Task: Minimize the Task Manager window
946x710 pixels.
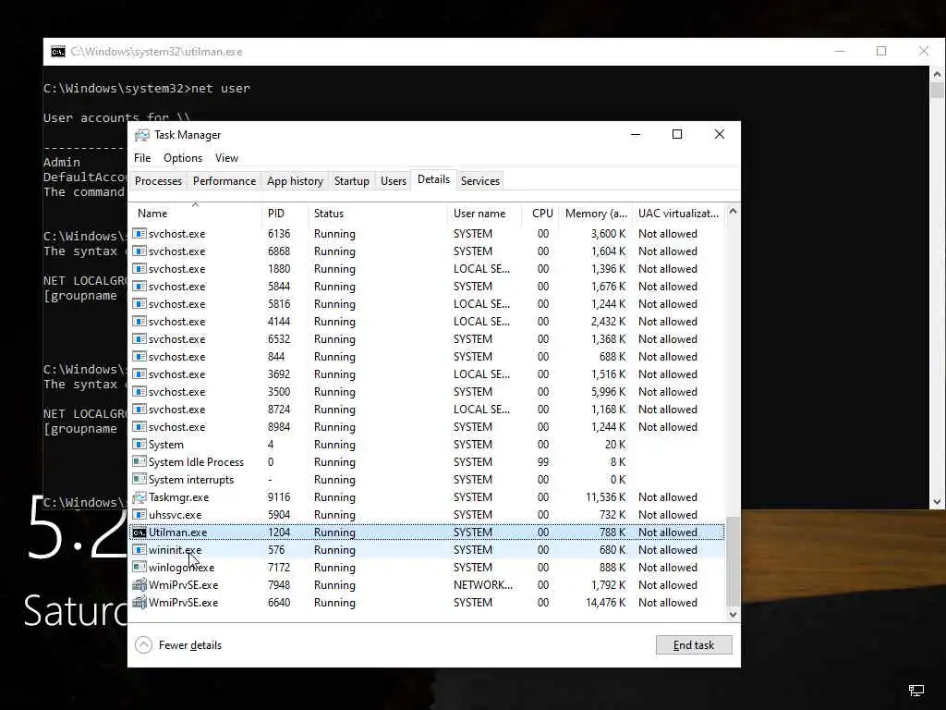Action: click(636, 135)
